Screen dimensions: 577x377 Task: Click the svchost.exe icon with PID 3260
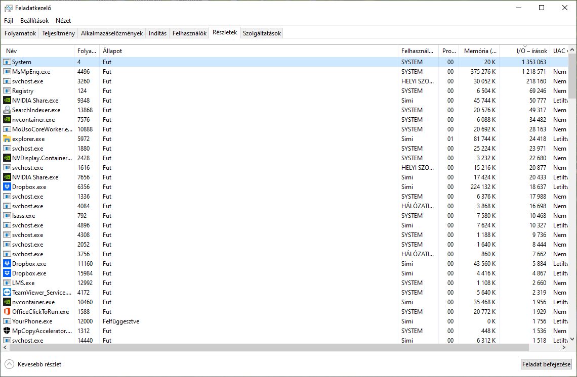[7, 81]
